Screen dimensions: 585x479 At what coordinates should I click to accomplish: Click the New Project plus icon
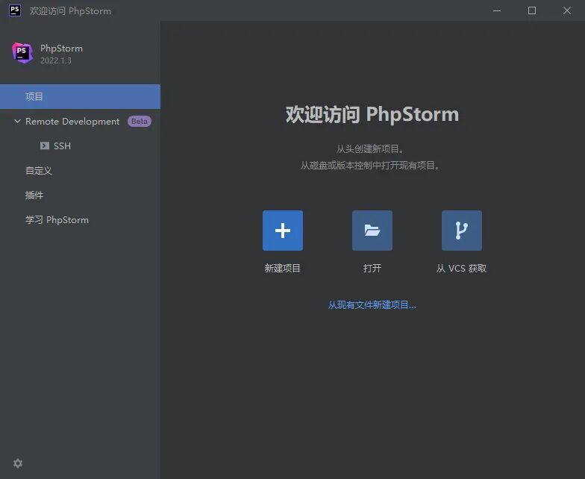pos(282,230)
